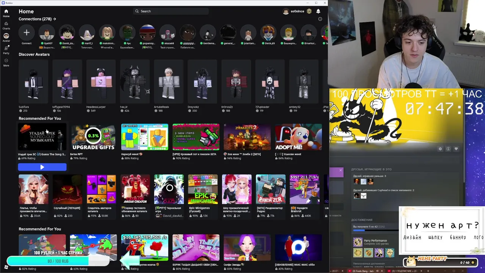
Task: Open 'БОРИК ТЫЦЫН' obby game tile
Action: pyautogui.click(x=196, y=248)
